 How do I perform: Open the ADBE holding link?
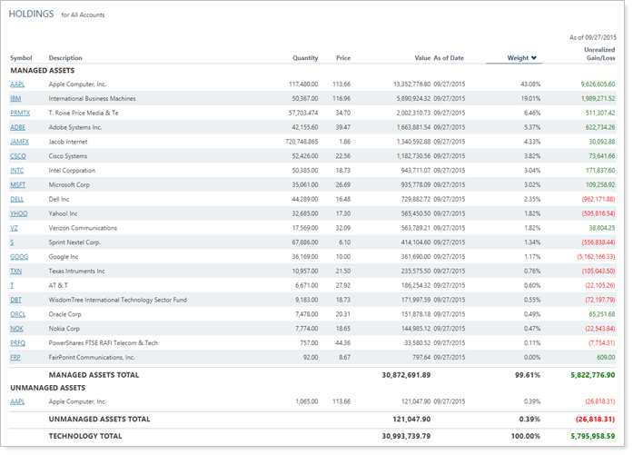[x=17, y=127]
